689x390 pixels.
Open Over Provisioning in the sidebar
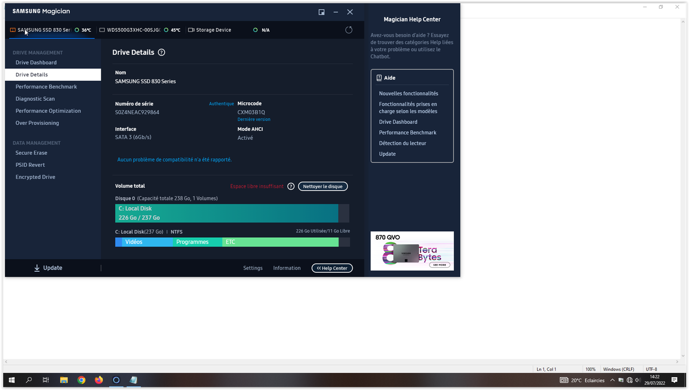coord(37,123)
